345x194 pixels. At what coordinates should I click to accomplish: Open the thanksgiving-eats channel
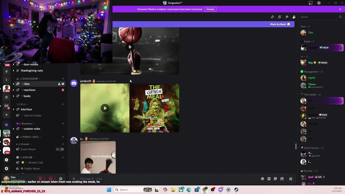32,71
